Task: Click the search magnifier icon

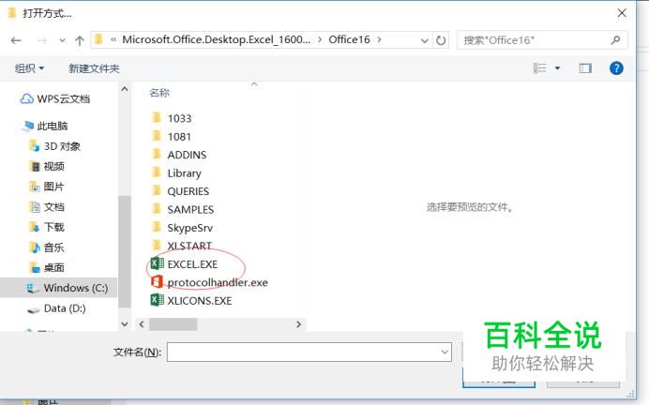Action: point(615,40)
